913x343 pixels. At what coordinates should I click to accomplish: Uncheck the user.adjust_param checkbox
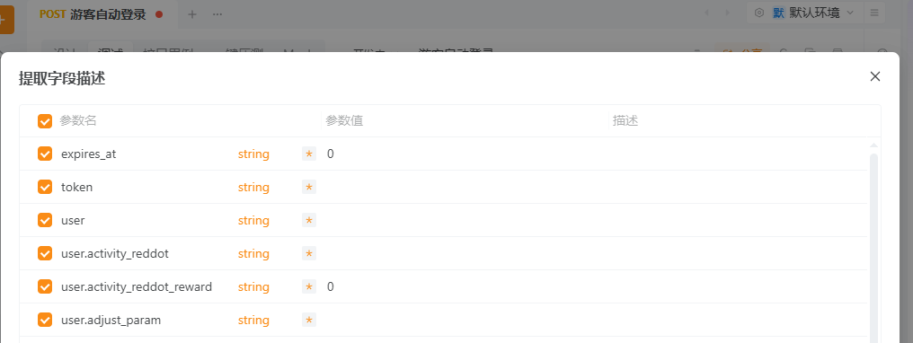(45, 320)
